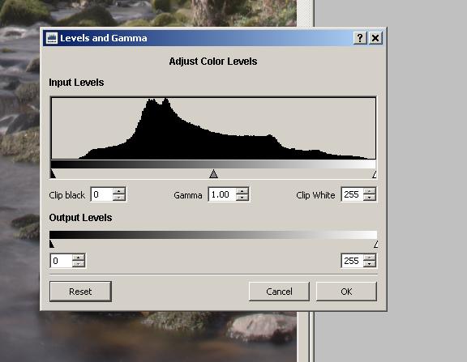The width and height of the screenshot is (467, 362).
Task: Increase Clip White value with up arrow
Action: coord(370,191)
